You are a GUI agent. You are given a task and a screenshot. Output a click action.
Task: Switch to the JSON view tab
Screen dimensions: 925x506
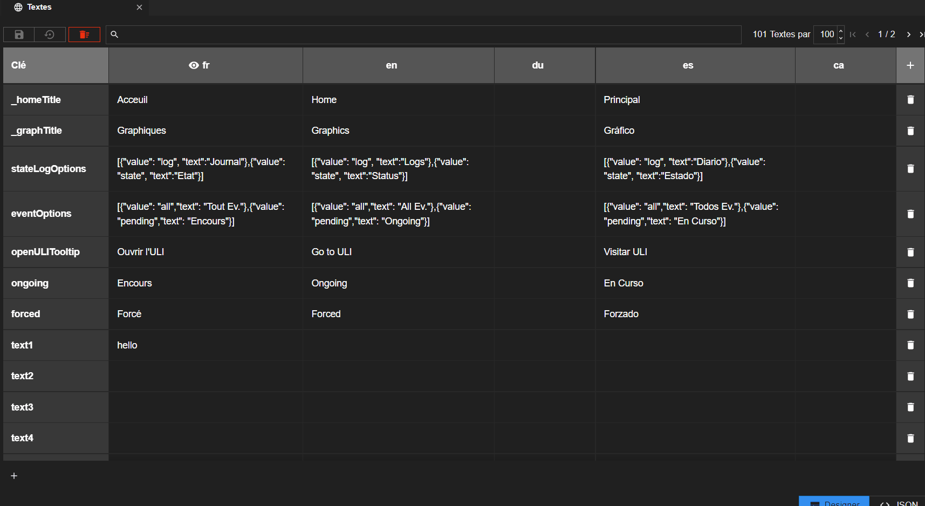[901, 503]
